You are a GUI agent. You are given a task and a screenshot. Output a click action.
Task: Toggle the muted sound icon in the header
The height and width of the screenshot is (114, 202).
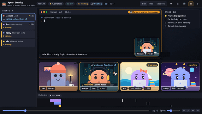[184, 4]
